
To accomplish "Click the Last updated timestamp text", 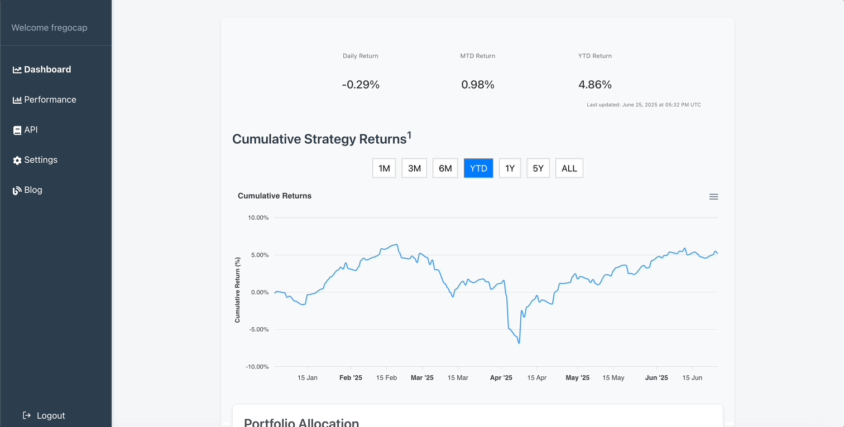I will pos(644,105).
